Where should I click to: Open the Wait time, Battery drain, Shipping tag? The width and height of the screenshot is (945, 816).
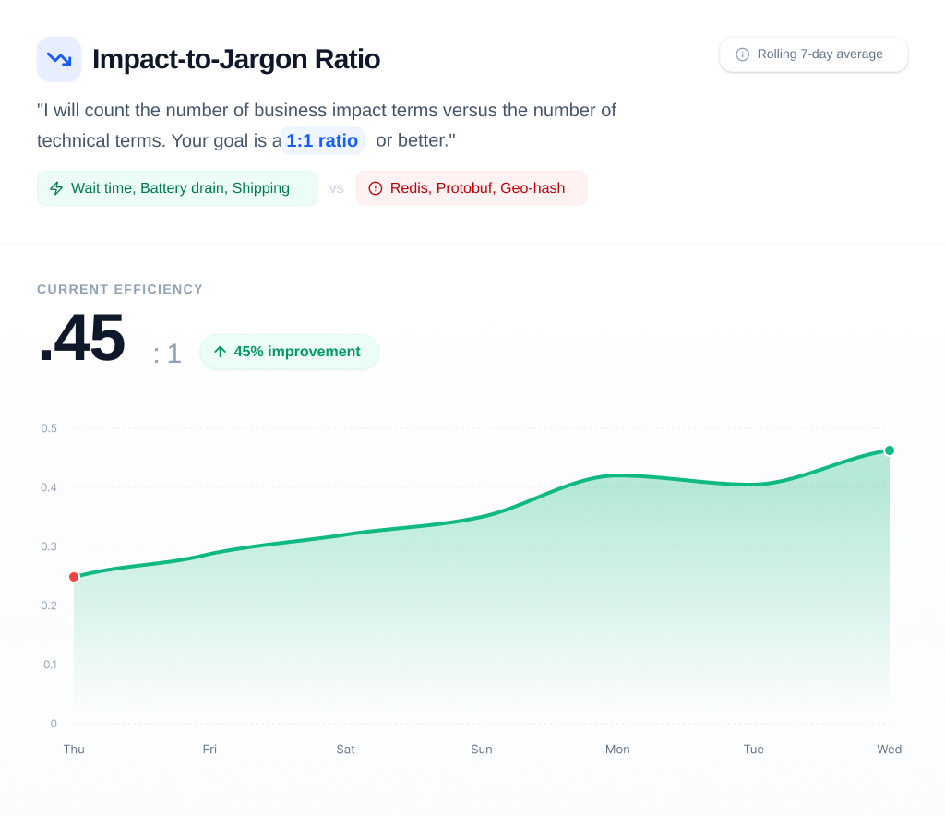176,187
